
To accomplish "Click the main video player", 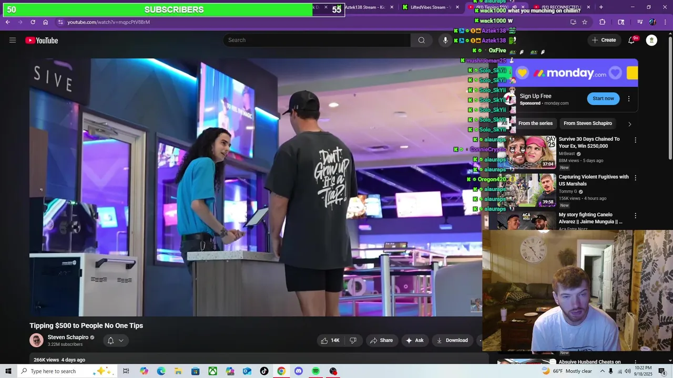I will click(256, 187).
